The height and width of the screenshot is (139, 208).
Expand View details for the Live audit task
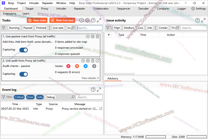click(90, 78)
